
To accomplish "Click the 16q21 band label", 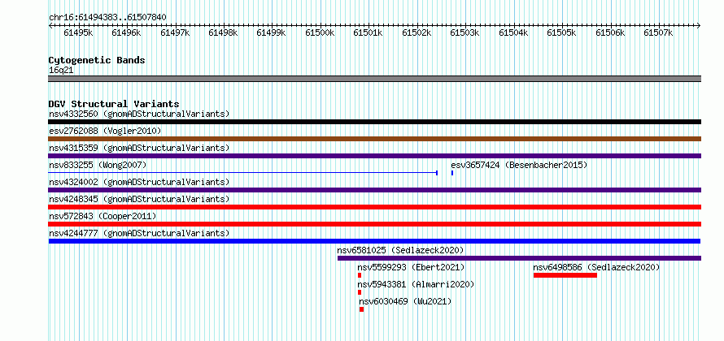I will click(x=61, y=71).
